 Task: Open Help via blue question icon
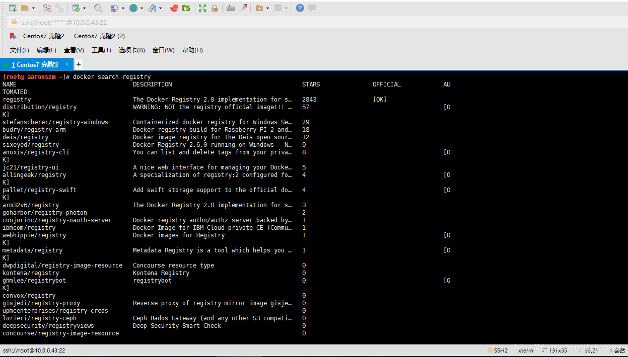300,8
